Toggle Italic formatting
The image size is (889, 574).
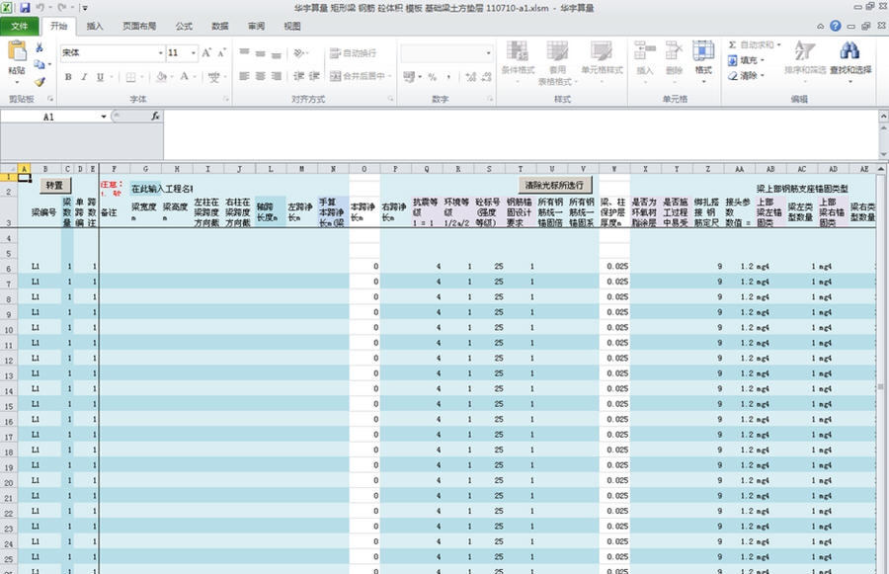(x=84, y=77)
